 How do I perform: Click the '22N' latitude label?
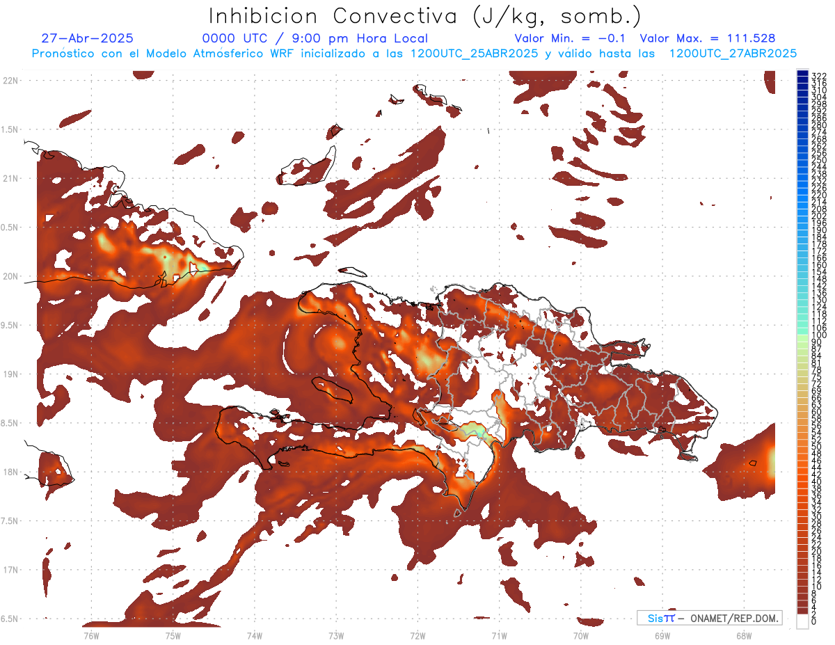pyautogui.click(x=10, y=81)
